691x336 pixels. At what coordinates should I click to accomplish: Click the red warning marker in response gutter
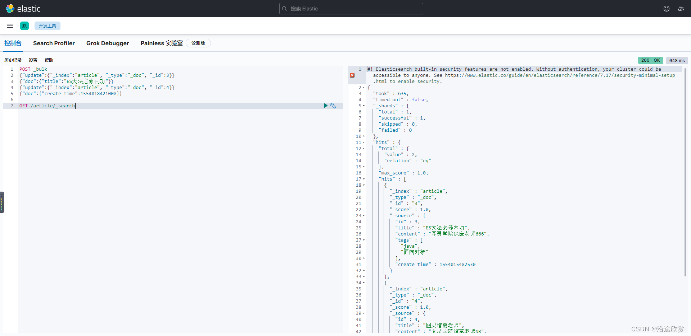352,75
